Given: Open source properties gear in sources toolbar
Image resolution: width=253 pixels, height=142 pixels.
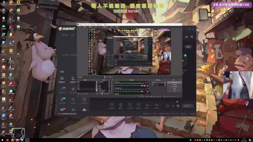Looking at the screenshot, I should pos(102,94).
